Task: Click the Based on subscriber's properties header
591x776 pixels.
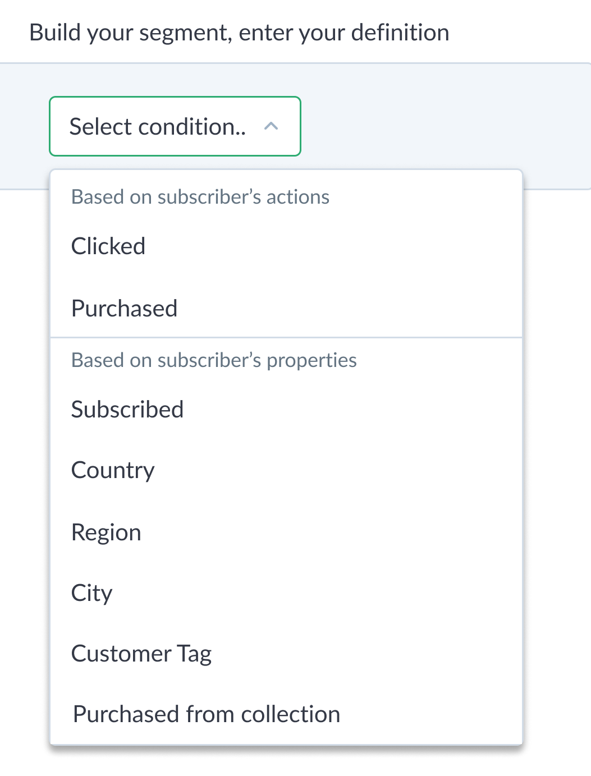Action: coord(214,360)
